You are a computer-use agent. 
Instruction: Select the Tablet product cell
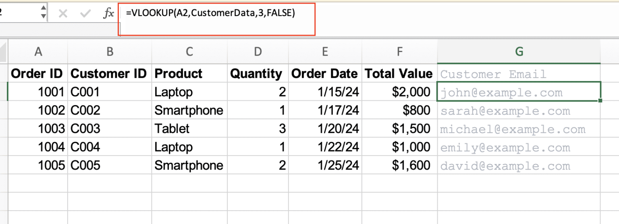[189, 129]
